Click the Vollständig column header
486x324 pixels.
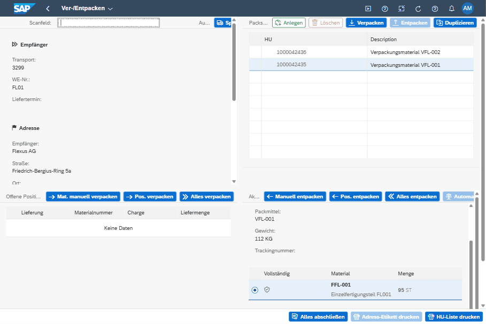[277, 273]
